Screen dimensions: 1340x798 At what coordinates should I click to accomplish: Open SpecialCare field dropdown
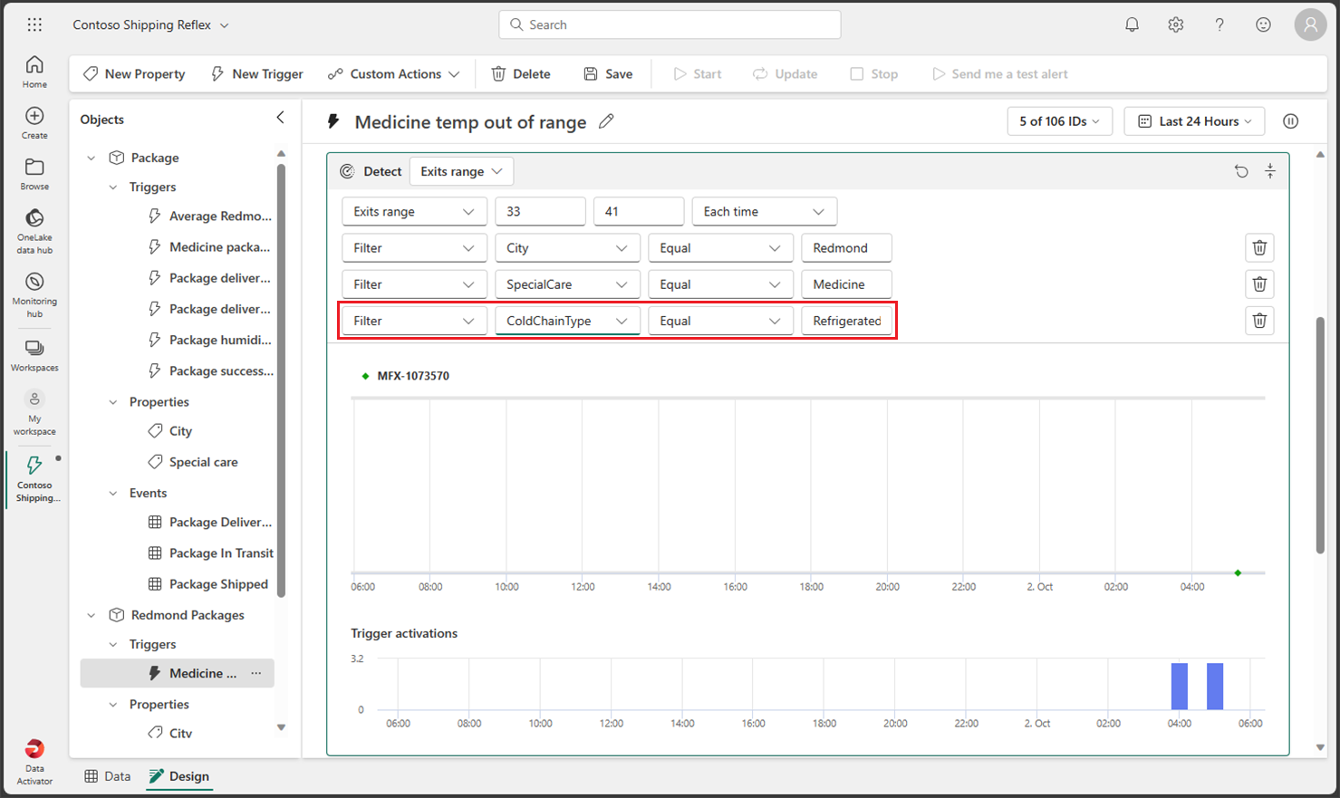(567, 284)
